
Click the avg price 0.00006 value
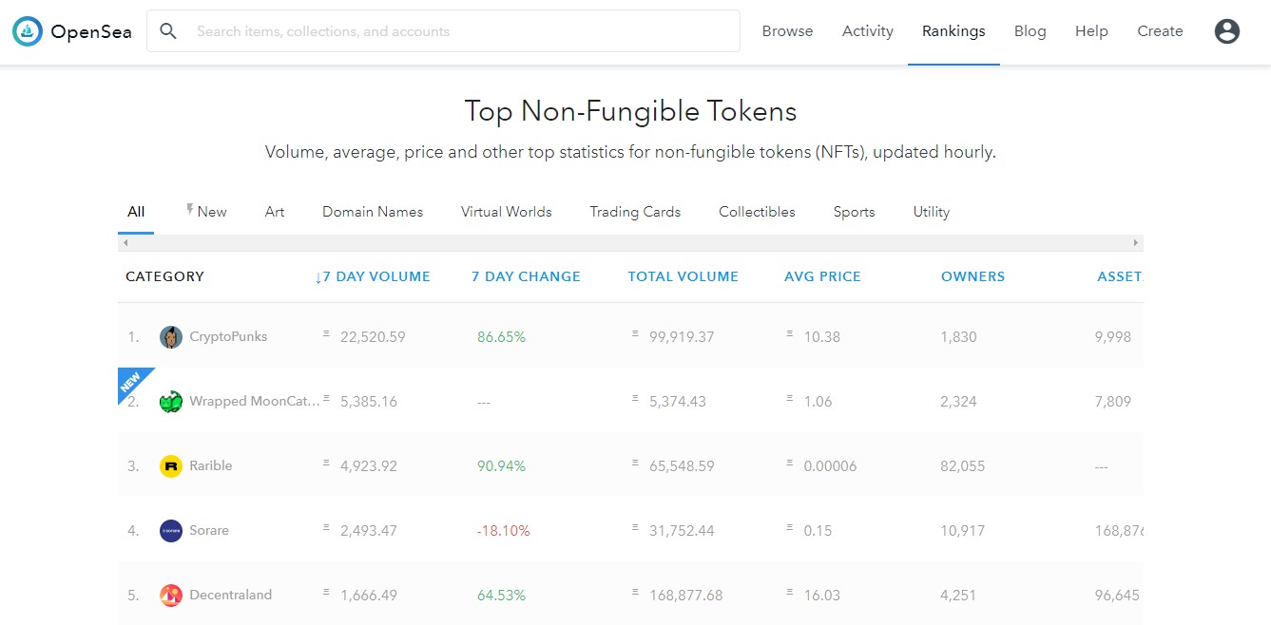(830, 466)
